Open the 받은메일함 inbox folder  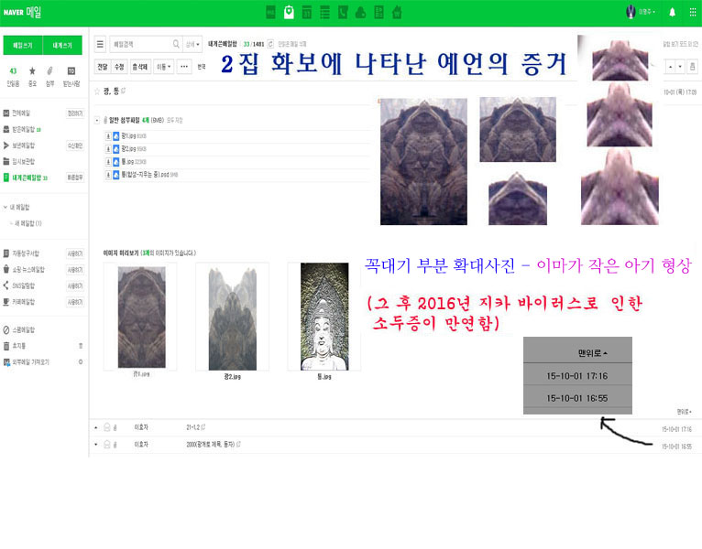click(23, 129)
